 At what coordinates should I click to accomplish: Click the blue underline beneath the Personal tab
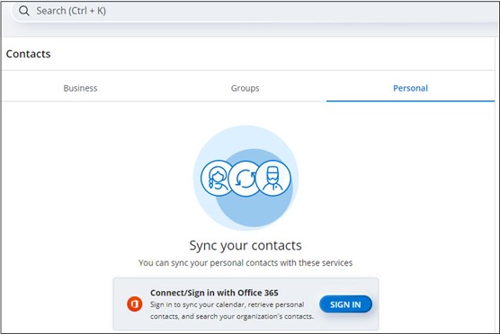pyautogui.click(x=410, y=101)
